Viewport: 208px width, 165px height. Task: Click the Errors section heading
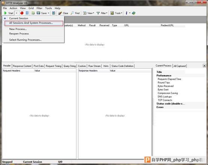coord(160,107)
